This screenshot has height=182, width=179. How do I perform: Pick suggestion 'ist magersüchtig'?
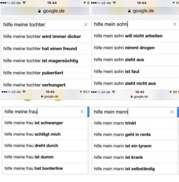pos(45,61)
